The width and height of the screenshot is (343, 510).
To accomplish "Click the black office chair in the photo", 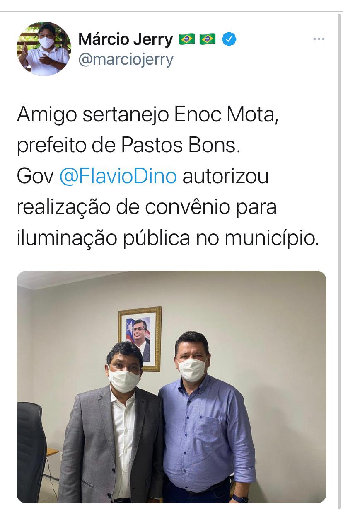I will (x=31, y=452).
